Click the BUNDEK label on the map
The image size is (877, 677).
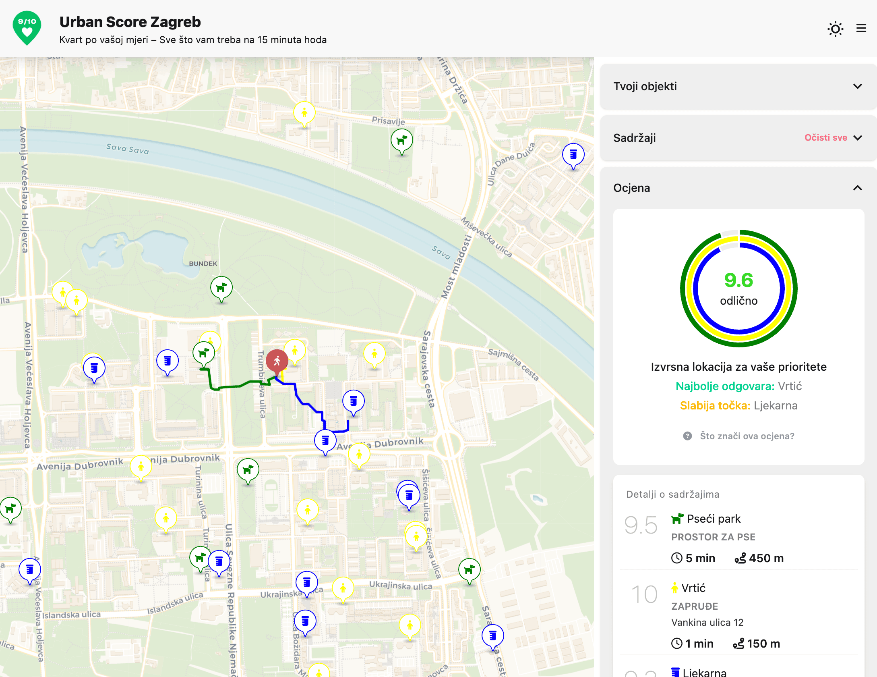(x=203, y=264)
